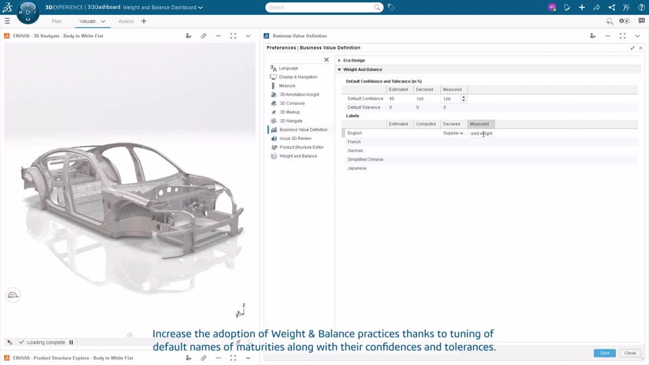649x365 pixels.
Task: Switch to the Plan tab
Action: pos(57,21)
